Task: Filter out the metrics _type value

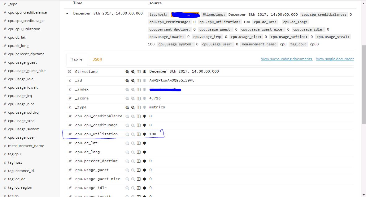Action: pyautogui.click(x=133, y=107)
